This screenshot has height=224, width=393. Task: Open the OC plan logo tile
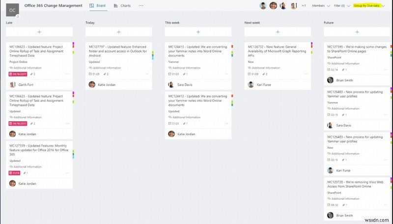[12, 10]
